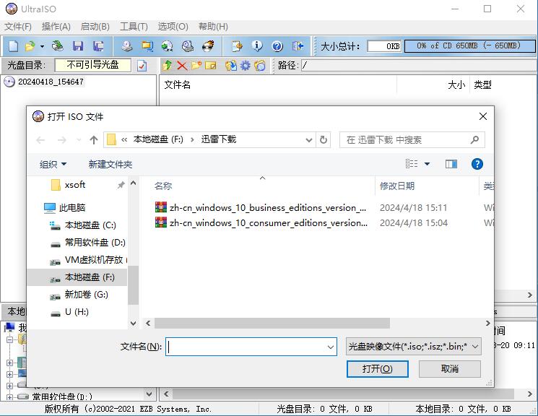Image resolution: width=538 pixels, height=416 pixels.
Task: Open the 工具(T) menu
Action: point(134,27)
